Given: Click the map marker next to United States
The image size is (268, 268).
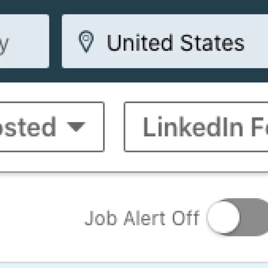Looking at the screenshot, I should pos(86,41).
